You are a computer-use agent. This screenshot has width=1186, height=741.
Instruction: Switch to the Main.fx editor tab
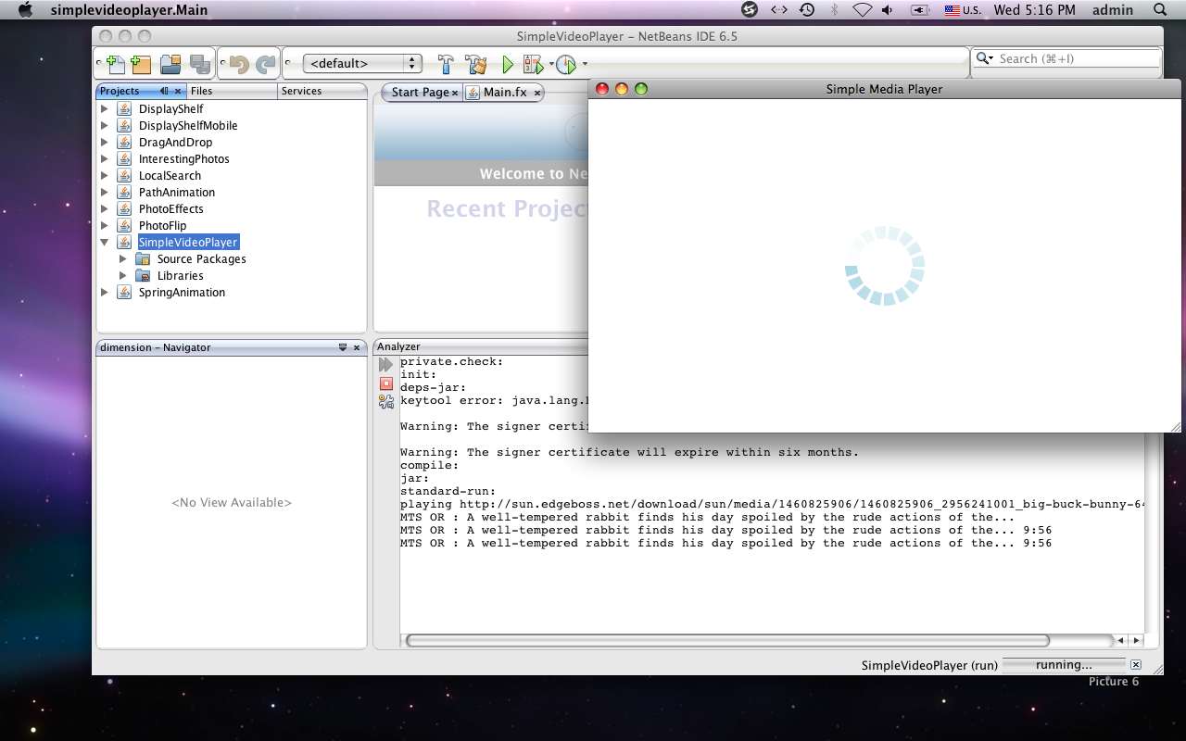point(504,93)
